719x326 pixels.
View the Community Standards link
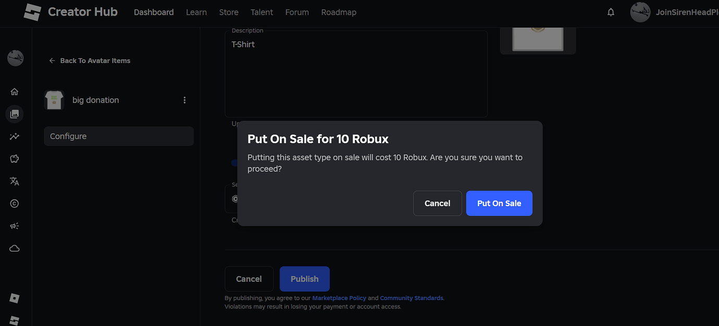coord(411,298)
